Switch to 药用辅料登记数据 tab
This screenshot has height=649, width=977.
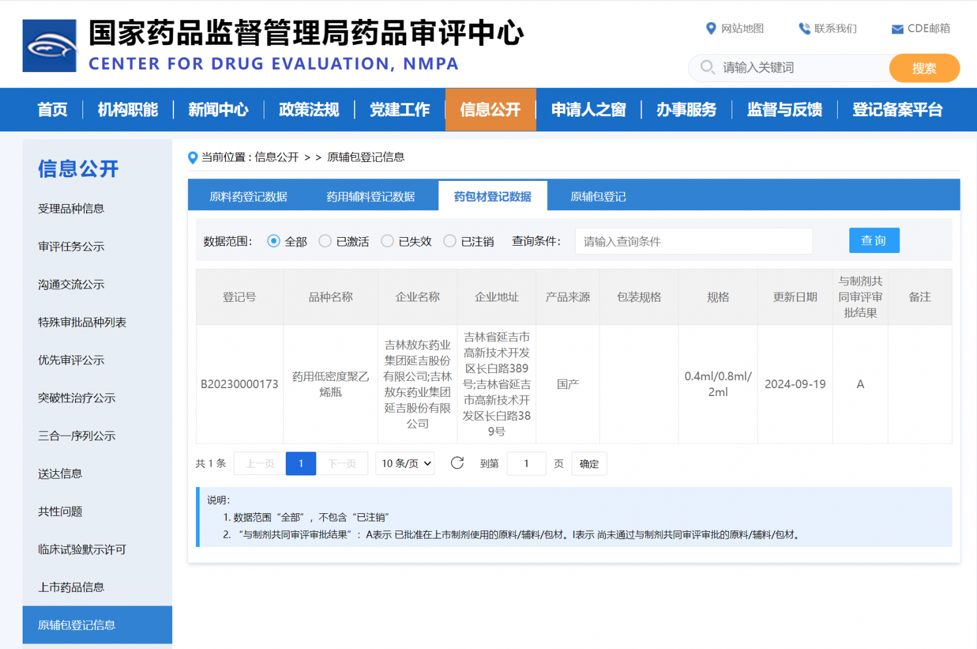pyautogui.click(x=371, y=196)
